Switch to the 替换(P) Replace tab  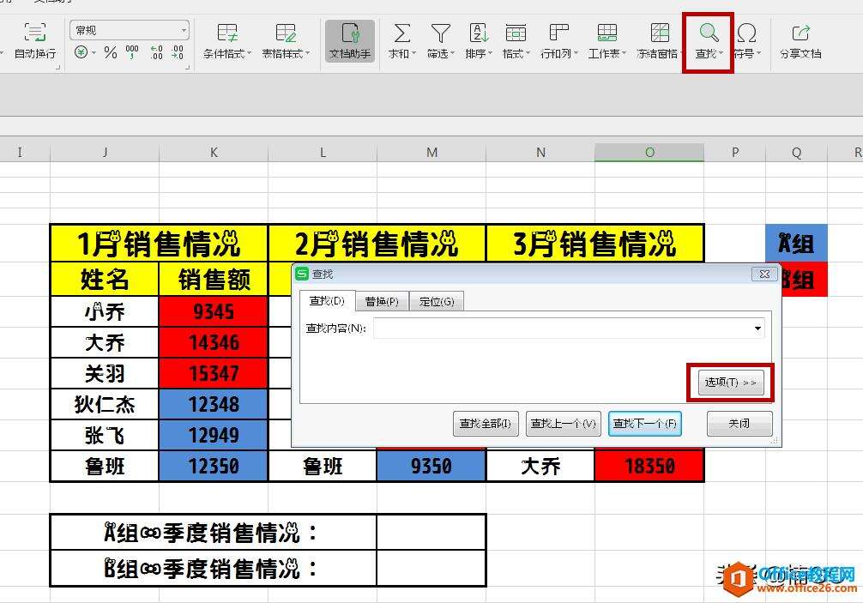click(x=382, y=302)
